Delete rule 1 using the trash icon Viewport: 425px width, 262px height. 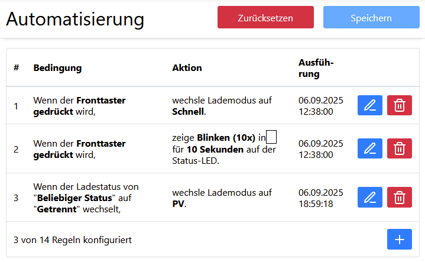[x=400, y=105]
